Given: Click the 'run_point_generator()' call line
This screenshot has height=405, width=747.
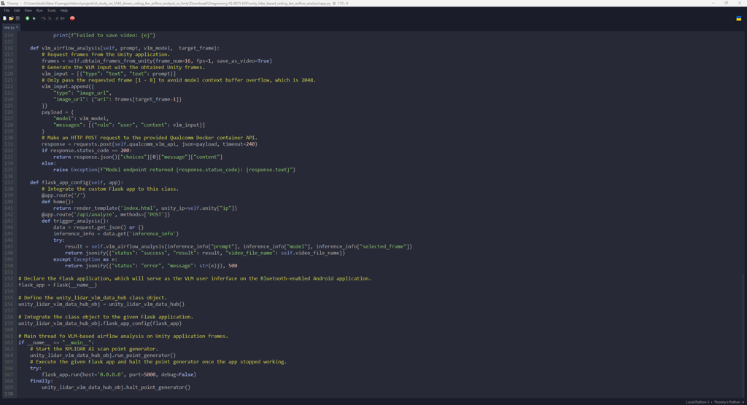Looking at the screenshot, I should (102, 355).
